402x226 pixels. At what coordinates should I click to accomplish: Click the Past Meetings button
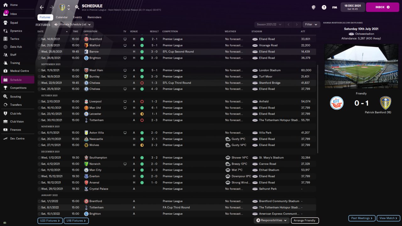pyautogui.click(x=362, y=218)
